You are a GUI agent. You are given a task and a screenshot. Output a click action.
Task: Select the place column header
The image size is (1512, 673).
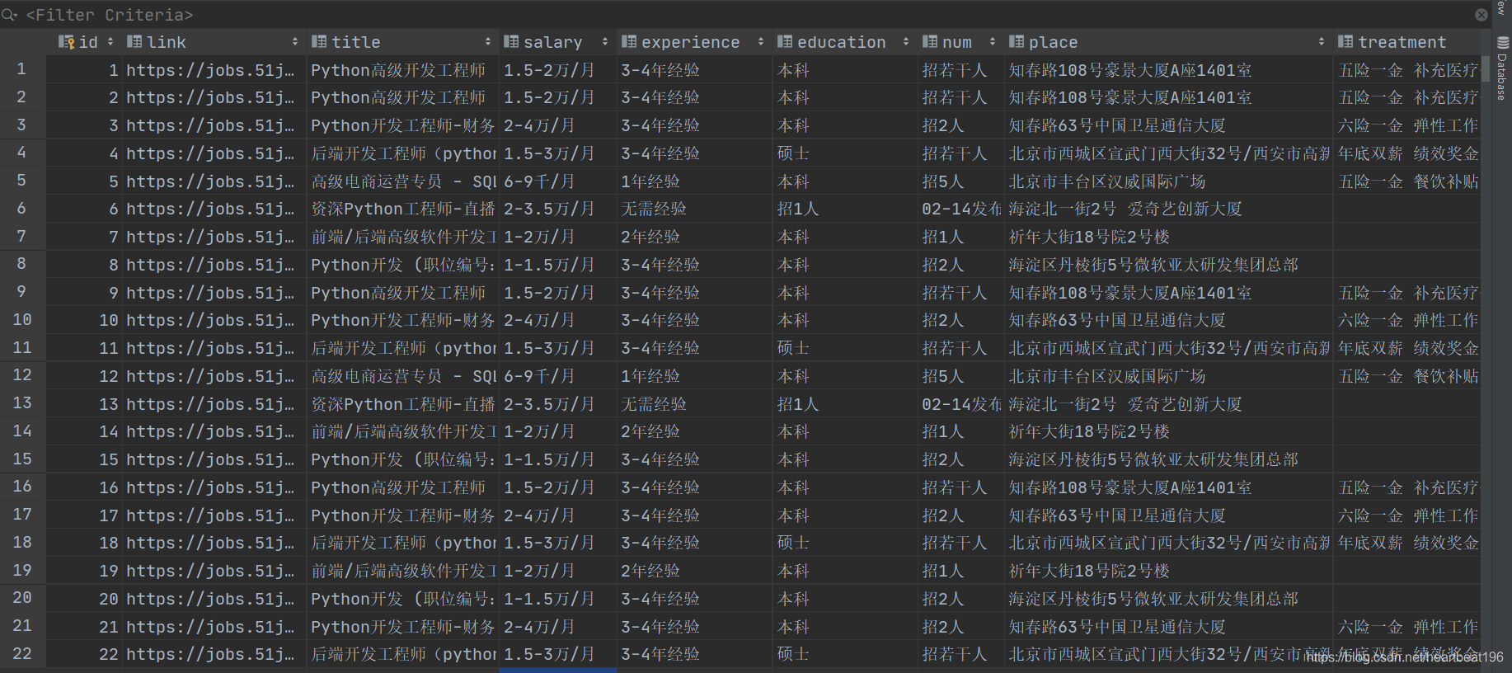click(x=1167, y=42)
